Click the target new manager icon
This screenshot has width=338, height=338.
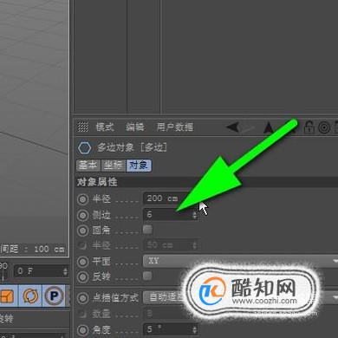324,127
